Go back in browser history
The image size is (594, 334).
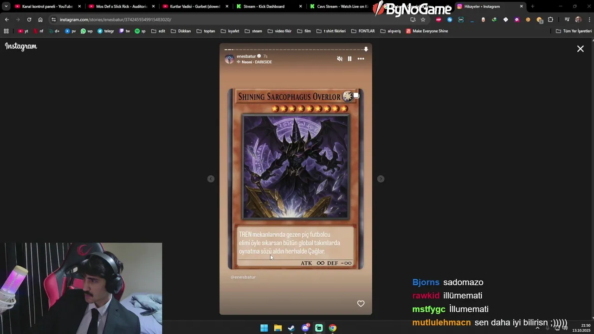6,19
